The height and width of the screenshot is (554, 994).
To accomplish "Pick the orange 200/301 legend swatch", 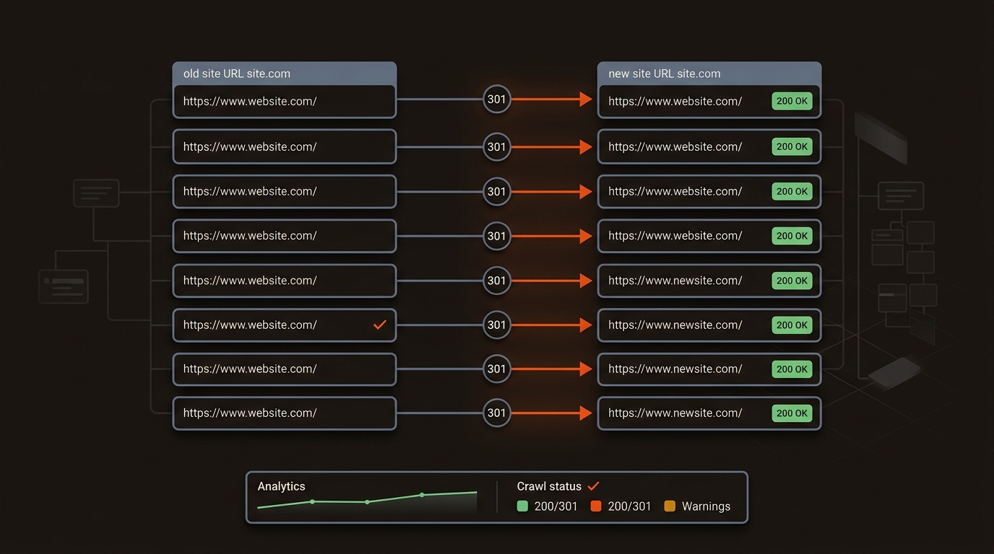I will (x=596, y=506).
